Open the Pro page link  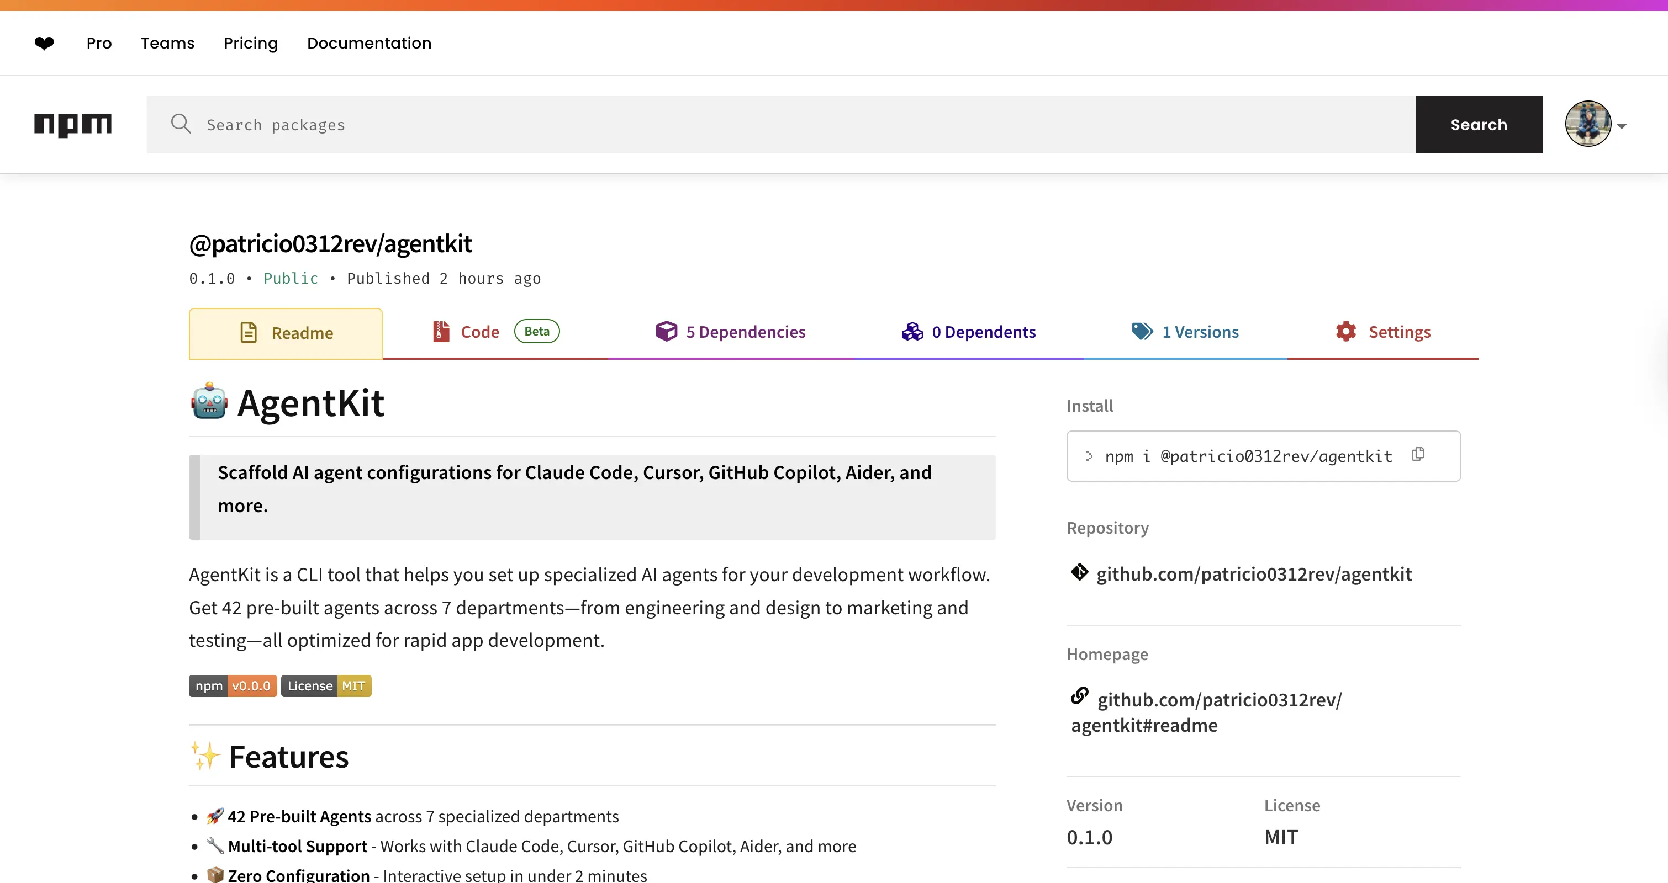[x=99, y=44]
